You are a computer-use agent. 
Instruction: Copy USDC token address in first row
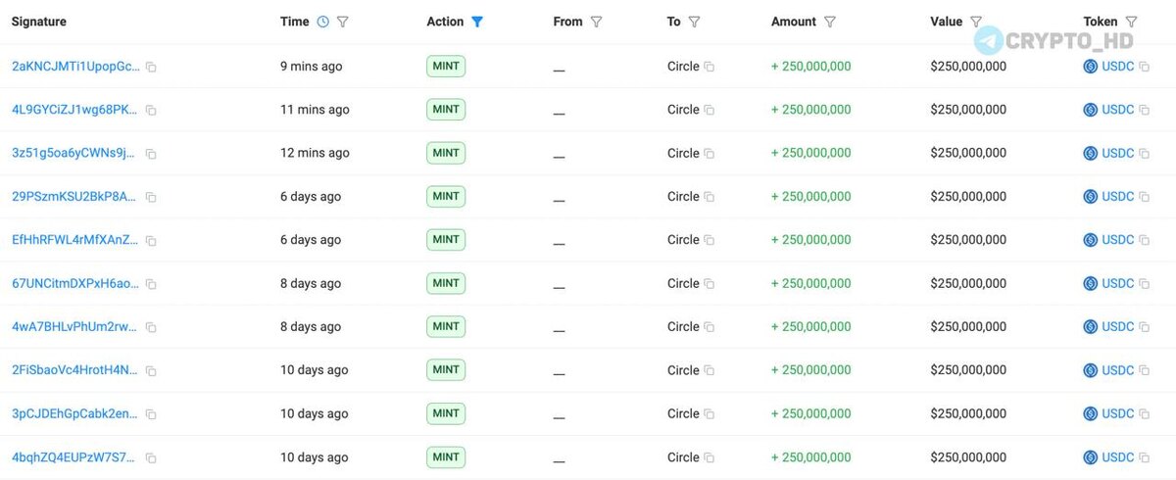(1144, 68)
